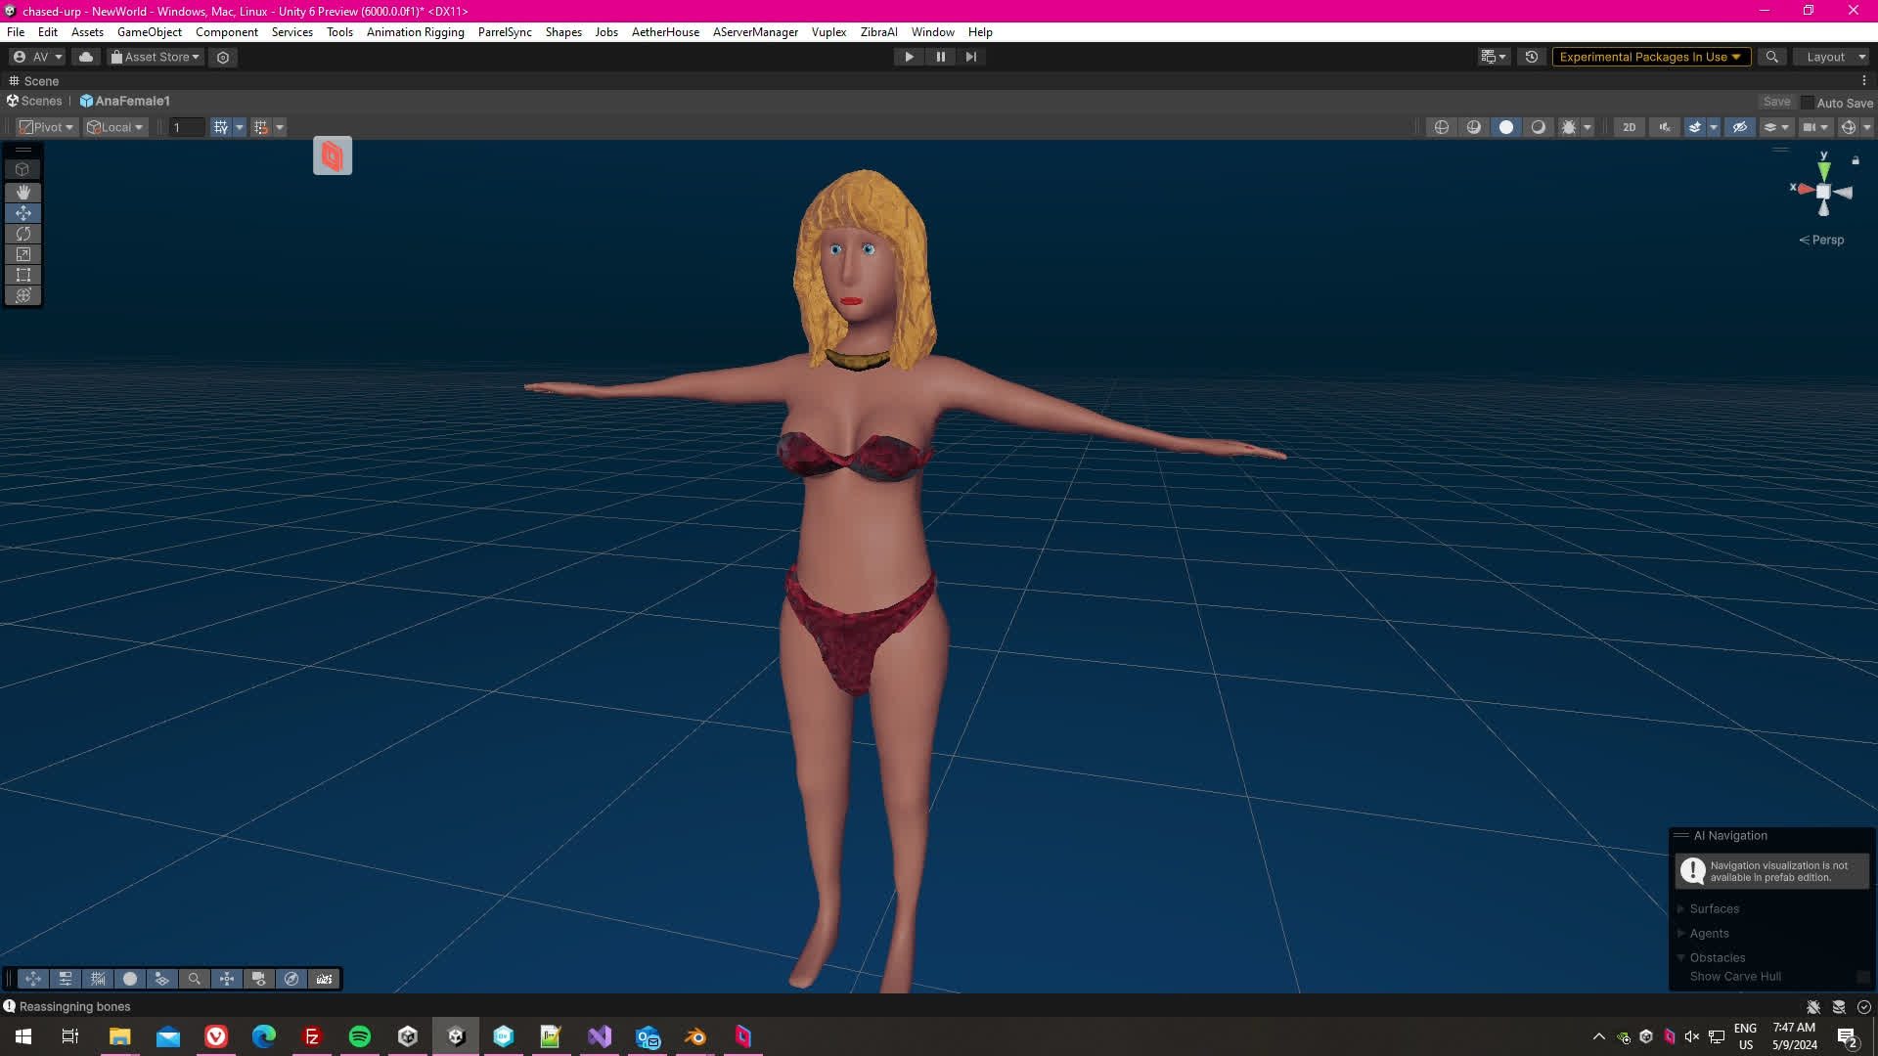Click the Experimental Packages In Use button
This screenshot has width=1878, height=1056.
1649,57
